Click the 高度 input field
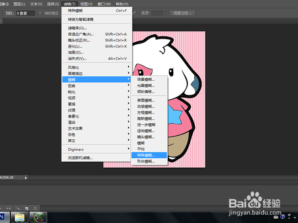The image size is (298, 223). point(157,13)
